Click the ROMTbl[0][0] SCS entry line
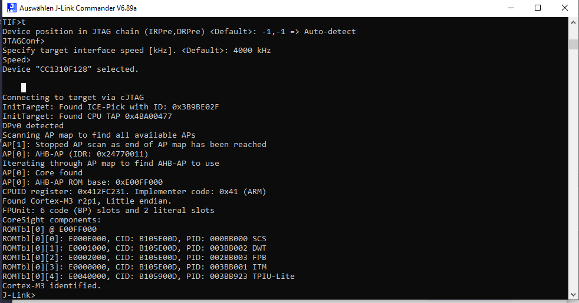The height and width of the screenshot is (303, 579). (134, 239)
